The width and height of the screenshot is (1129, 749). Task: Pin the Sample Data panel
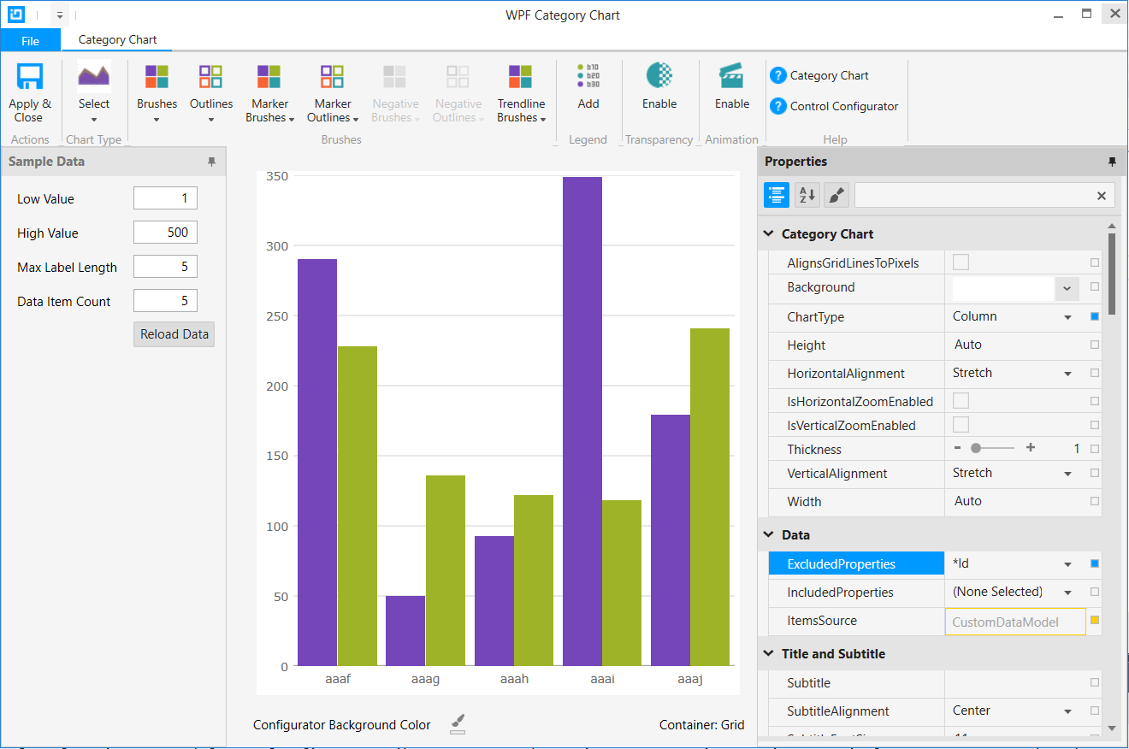coord(211,162)
